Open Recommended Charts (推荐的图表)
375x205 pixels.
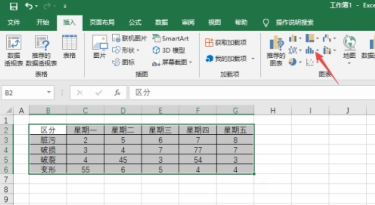[276, 50]
